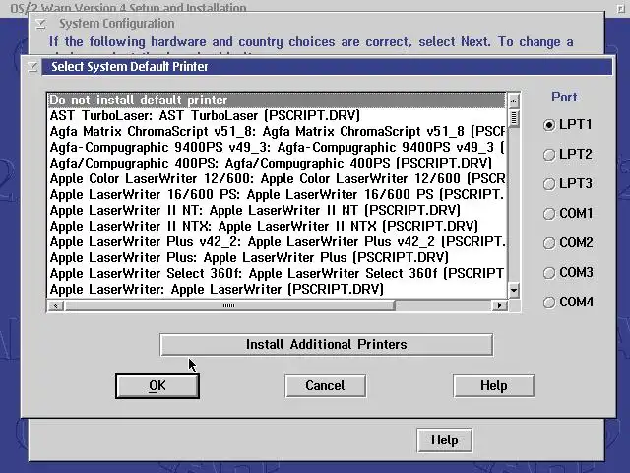This screenshot has height=473, width=630.
Task: Select 'Do not install default printer'
Action: click(277, 101)
